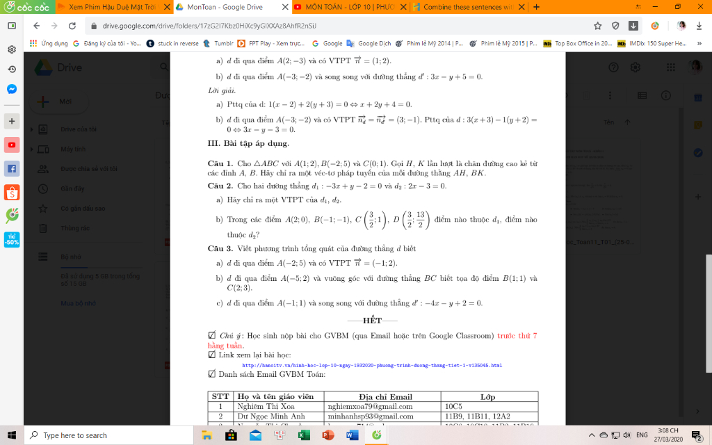
Task: Go back to the previous page
Action: 37,26
